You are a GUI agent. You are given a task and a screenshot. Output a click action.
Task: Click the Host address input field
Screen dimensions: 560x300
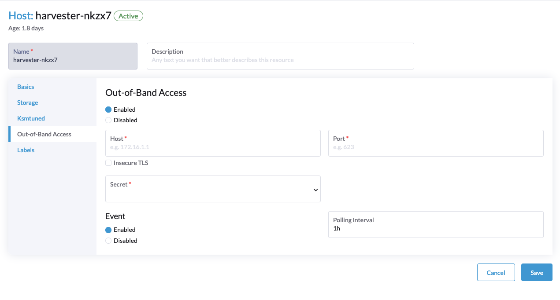pos(213,146)
